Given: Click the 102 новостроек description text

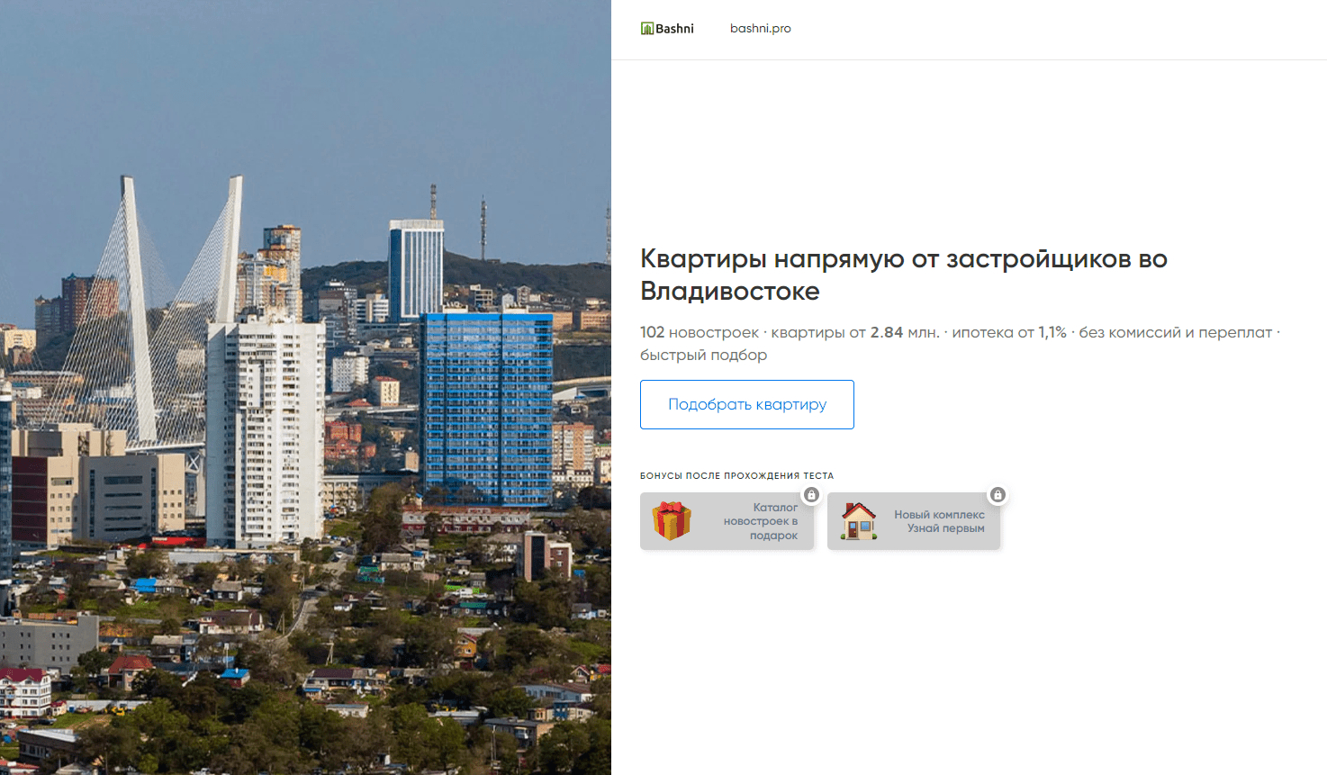Looking at the screenshot, I should [960, 344].
